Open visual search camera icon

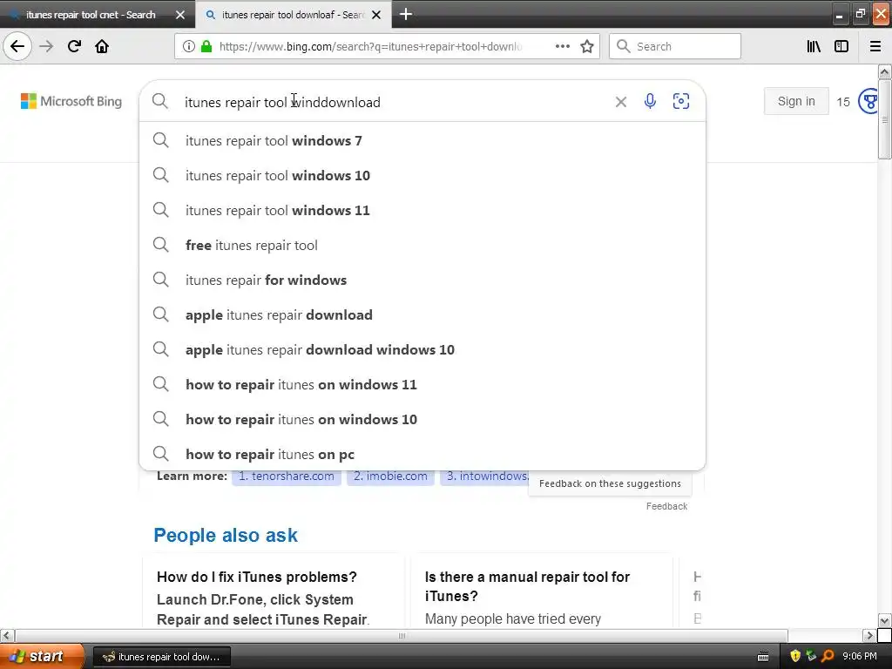pos(681,101)
